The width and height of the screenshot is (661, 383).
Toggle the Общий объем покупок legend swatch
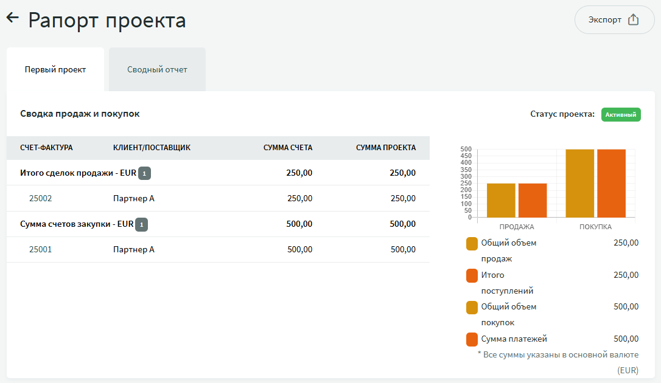[472, 308]
